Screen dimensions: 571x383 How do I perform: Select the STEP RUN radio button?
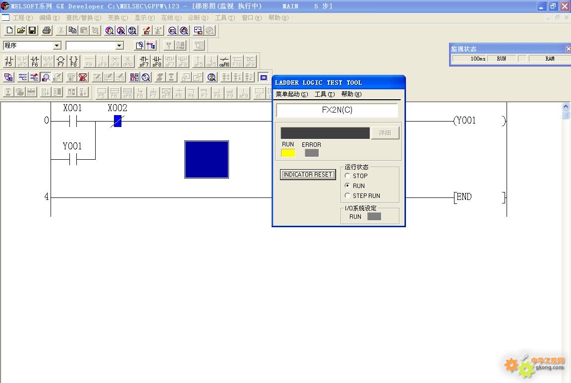click(347, 195)
